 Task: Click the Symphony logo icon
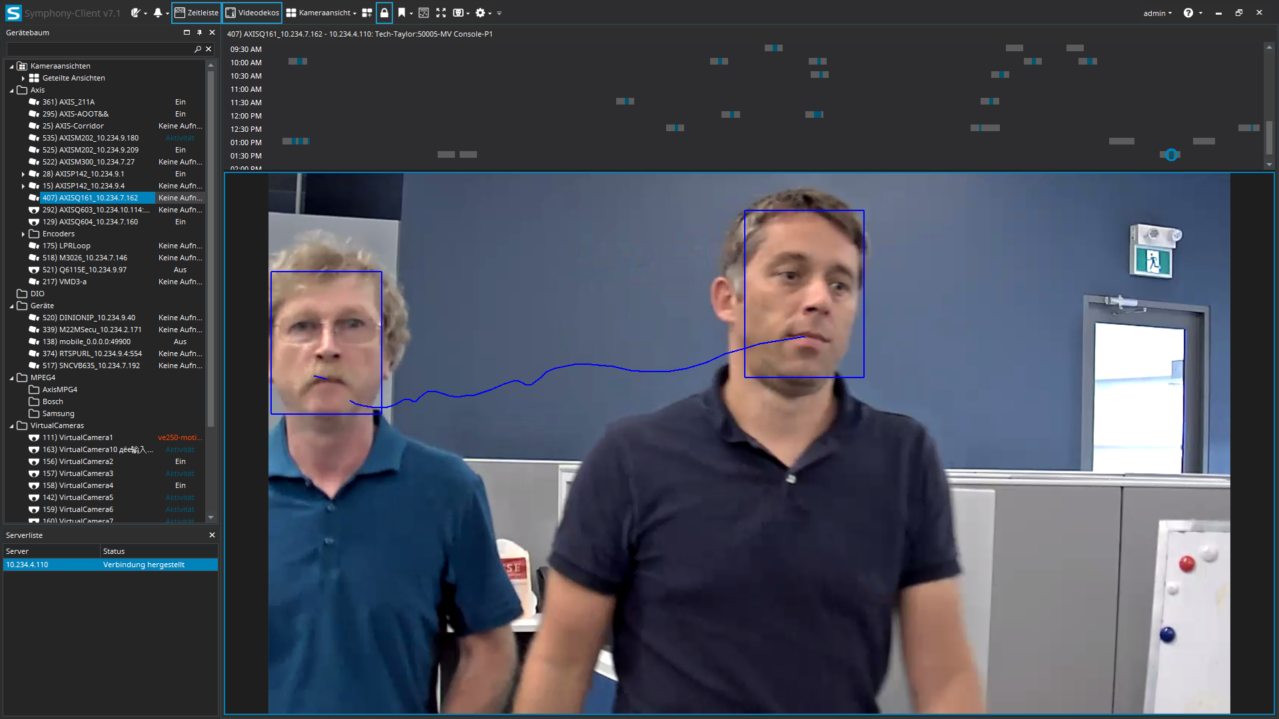[x=13, y=13]
